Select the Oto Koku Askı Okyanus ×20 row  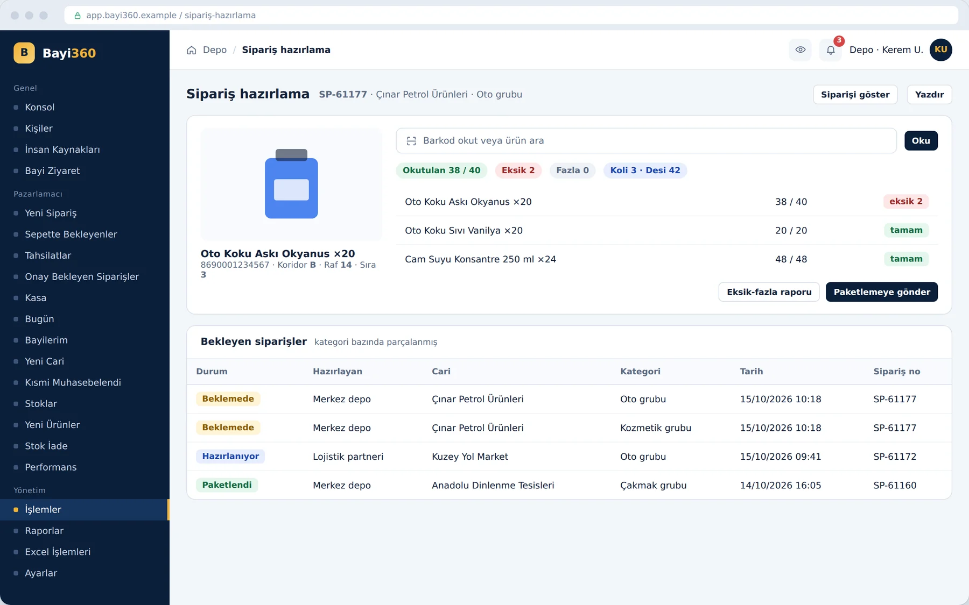pos(666,202)
